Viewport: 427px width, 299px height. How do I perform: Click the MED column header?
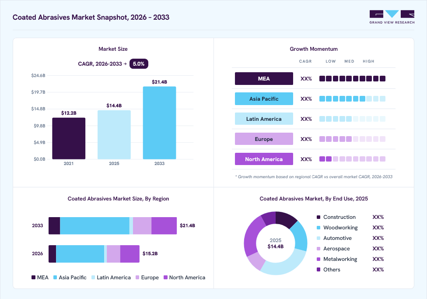coord(349,61)
